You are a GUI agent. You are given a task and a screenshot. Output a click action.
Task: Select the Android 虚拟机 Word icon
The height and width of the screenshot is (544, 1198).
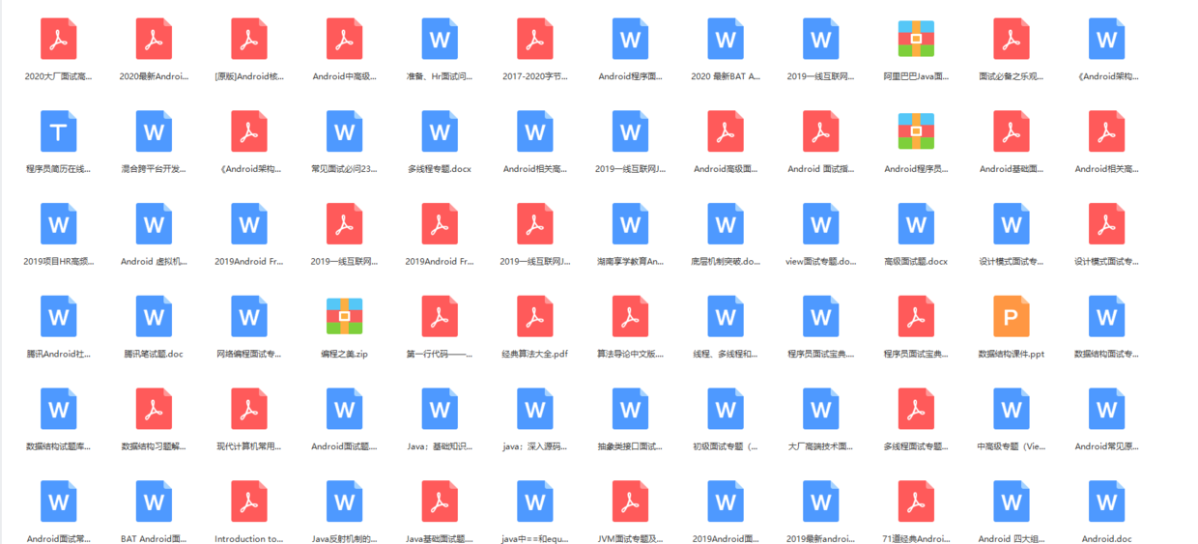154,224
